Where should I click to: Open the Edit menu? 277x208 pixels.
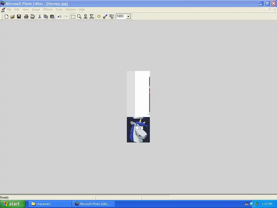[17, 9]
